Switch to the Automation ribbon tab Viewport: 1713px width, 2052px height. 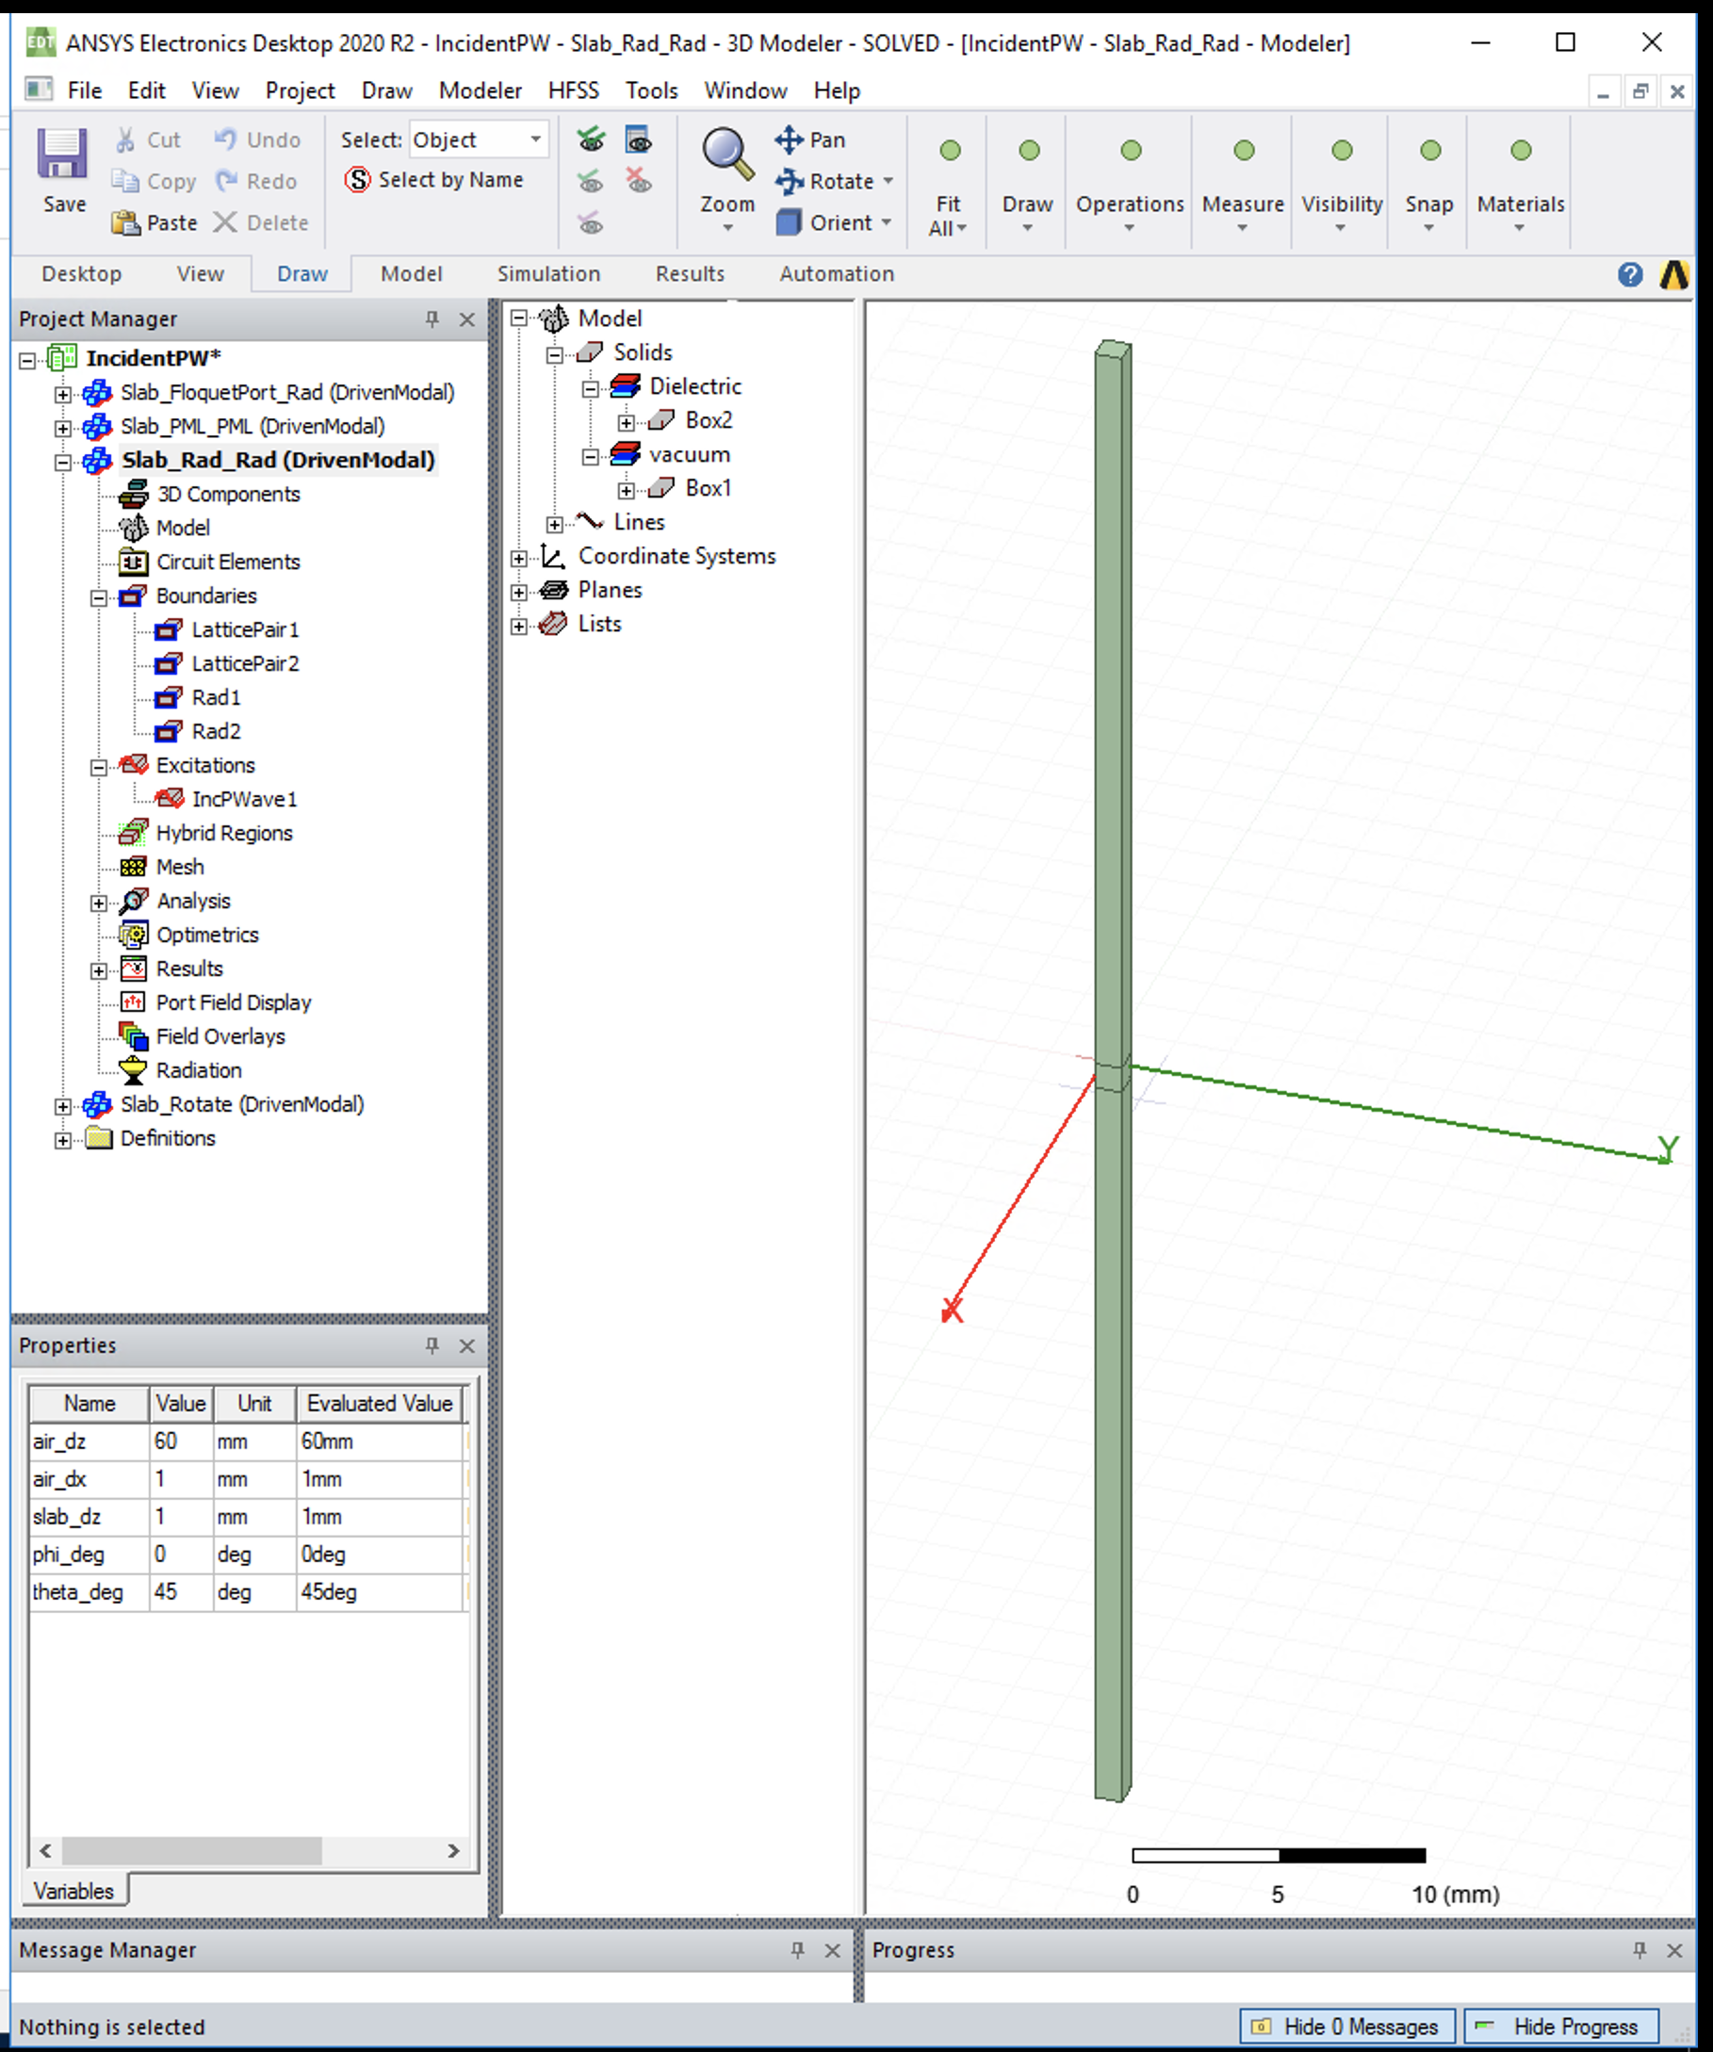837,274
